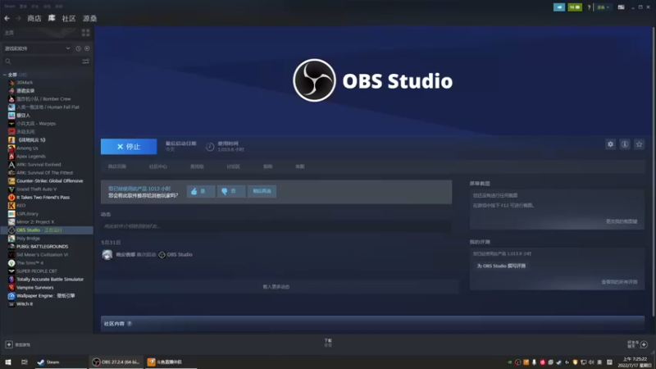The width and height of the screenshot is (656, 369).
Task: Dismiss the recommendation prompt for later
Action: 262,191
